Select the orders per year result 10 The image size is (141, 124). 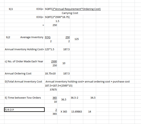tap(64, 63)
